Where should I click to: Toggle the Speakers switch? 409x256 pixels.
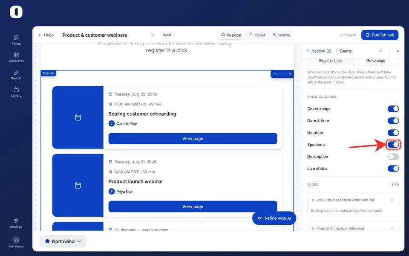393,145
